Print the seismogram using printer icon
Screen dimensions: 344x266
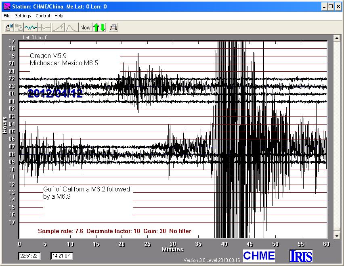pos(114,27)
